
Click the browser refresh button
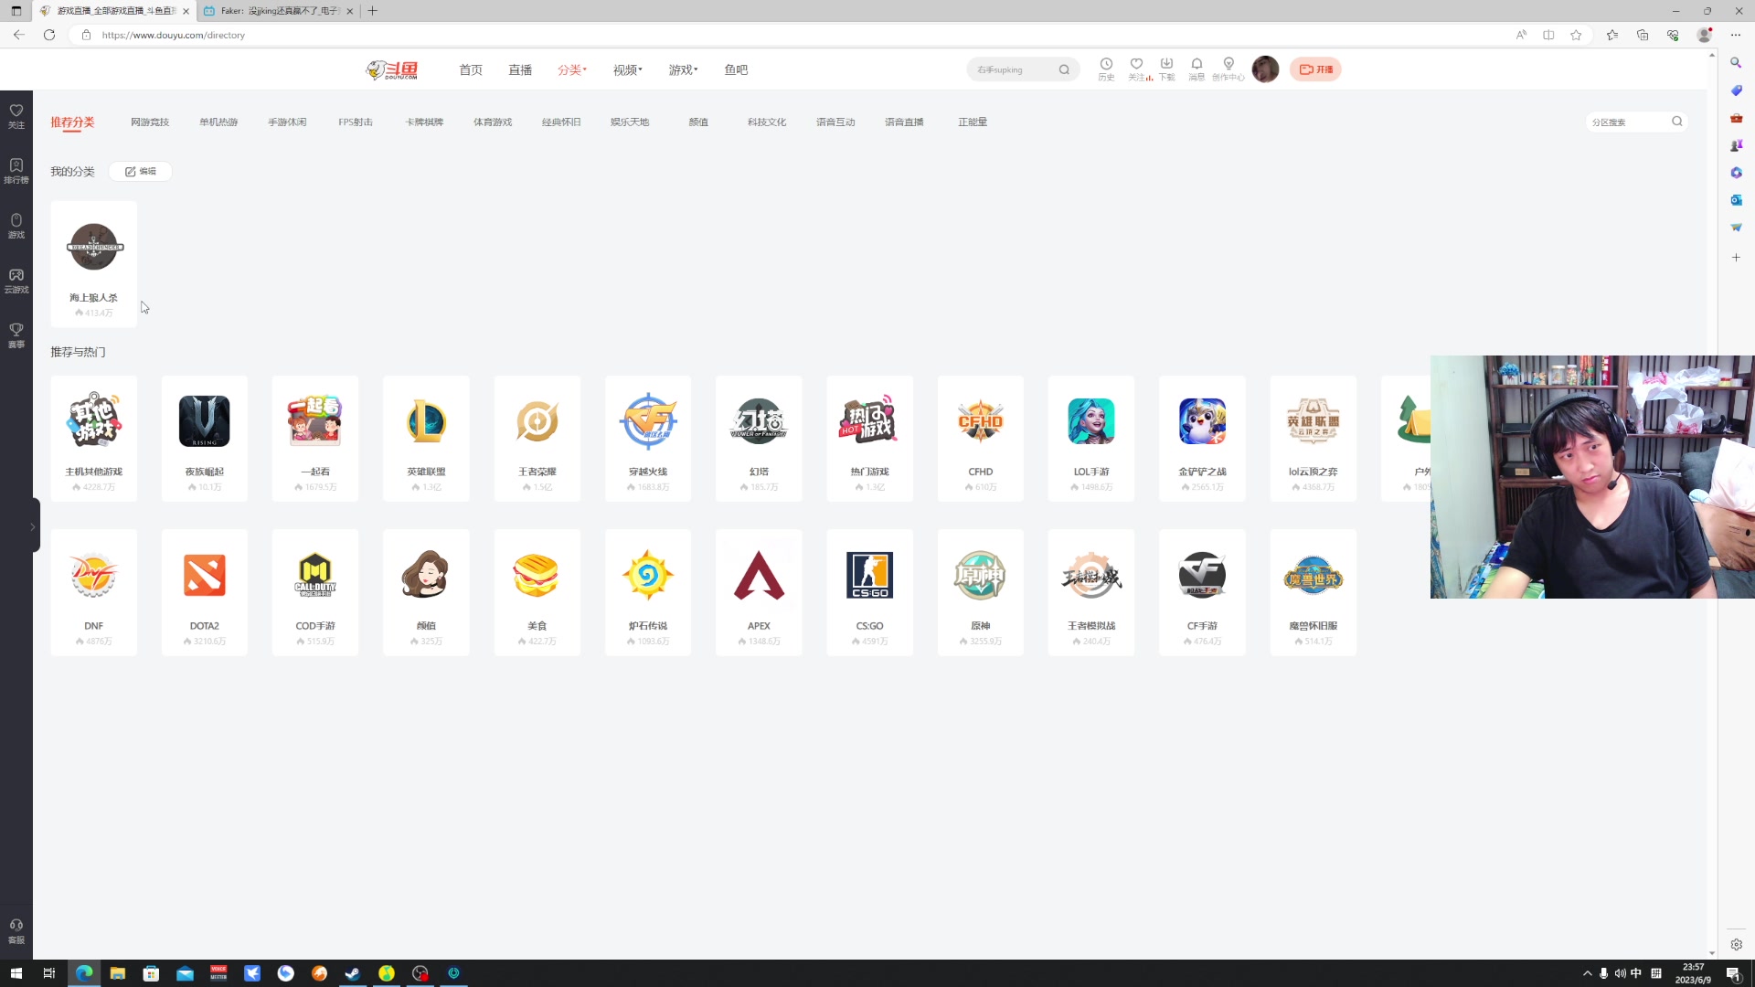click(x=49, y=35)
